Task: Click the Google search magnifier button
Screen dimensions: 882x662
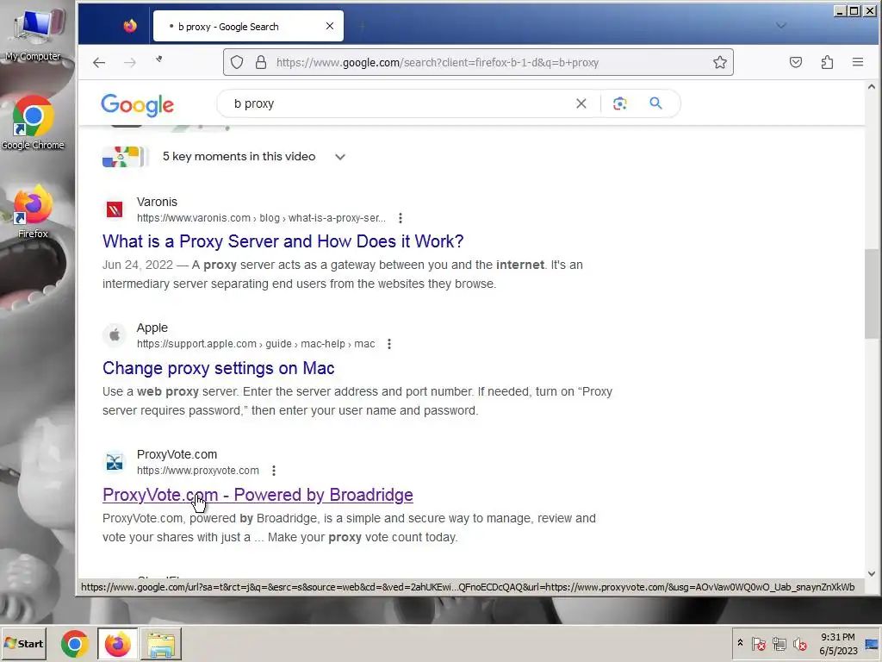Action: pos(655,103)
